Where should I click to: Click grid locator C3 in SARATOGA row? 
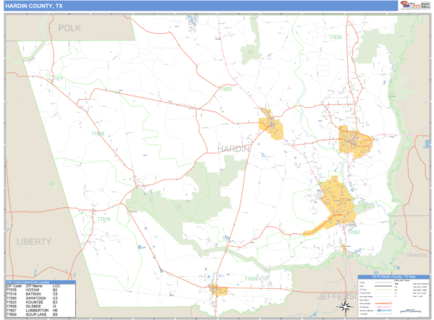pyautogui.click(x=55, y=298)
